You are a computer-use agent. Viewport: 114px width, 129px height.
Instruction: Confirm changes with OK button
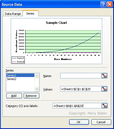click(79, 122)
